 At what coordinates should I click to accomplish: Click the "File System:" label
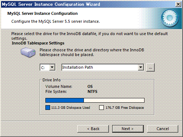pos(56,91)
